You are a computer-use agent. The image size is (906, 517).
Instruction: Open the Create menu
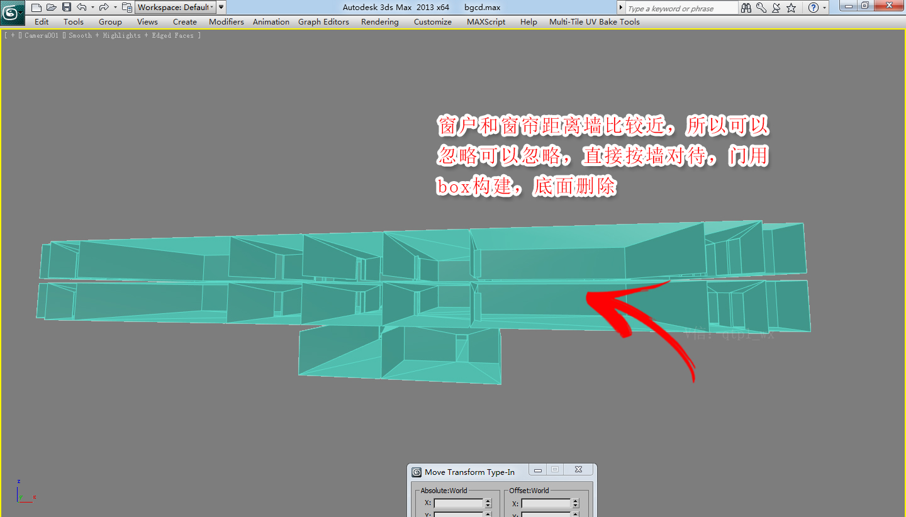tap(185, 21)
